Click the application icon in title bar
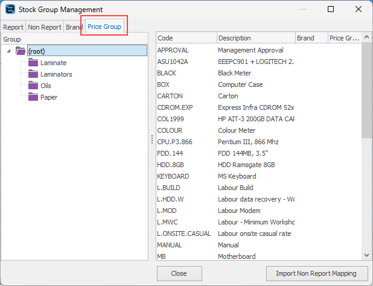 tap(10, 10)
